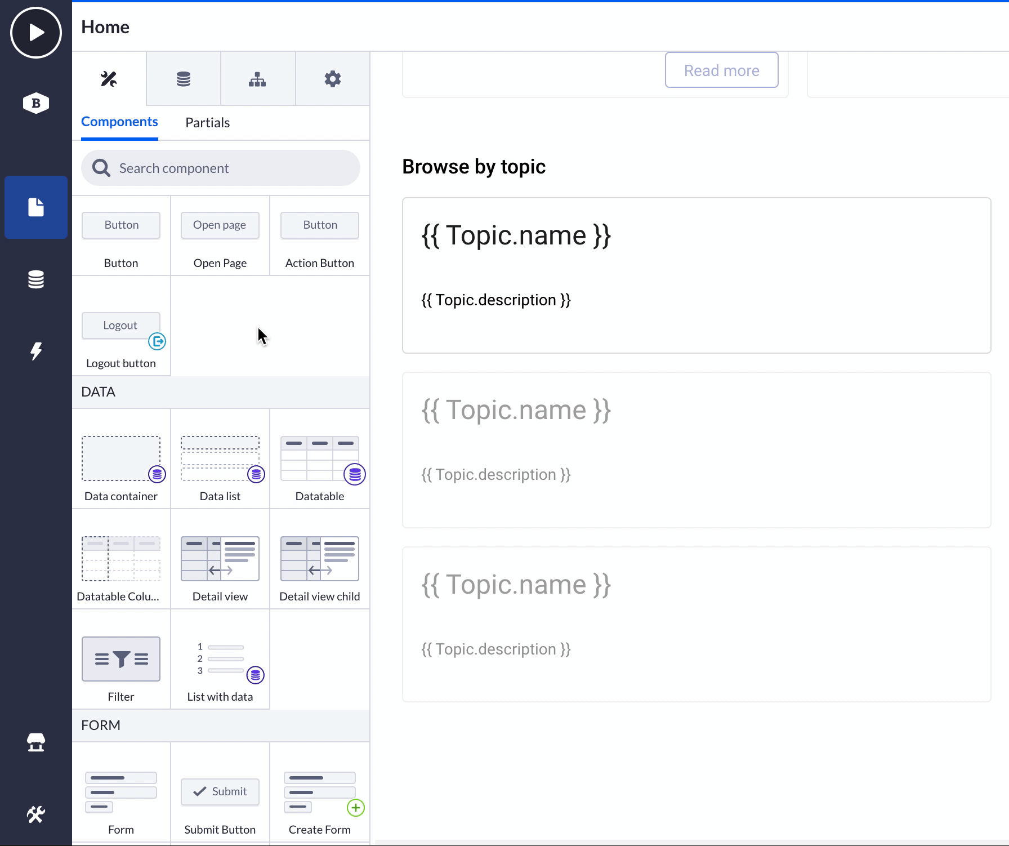Select the List with data component
This screenshot has width=1009, height=846.
point(220,660)
